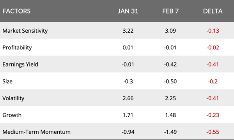Click the JAN 31 column header

[128, 11]
